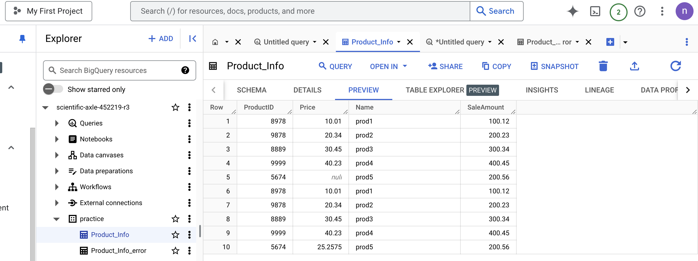
Task: Open the help icon
Action: [x=640, y=11]
